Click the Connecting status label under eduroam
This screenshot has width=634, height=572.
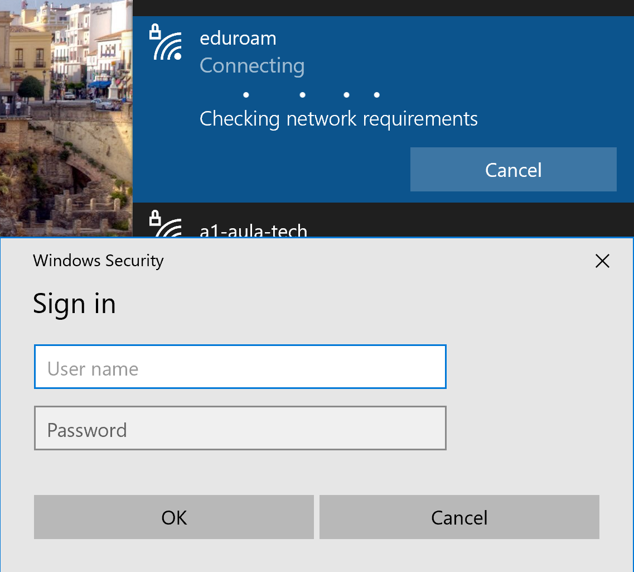pyautogui.click(x=251, y=65)
